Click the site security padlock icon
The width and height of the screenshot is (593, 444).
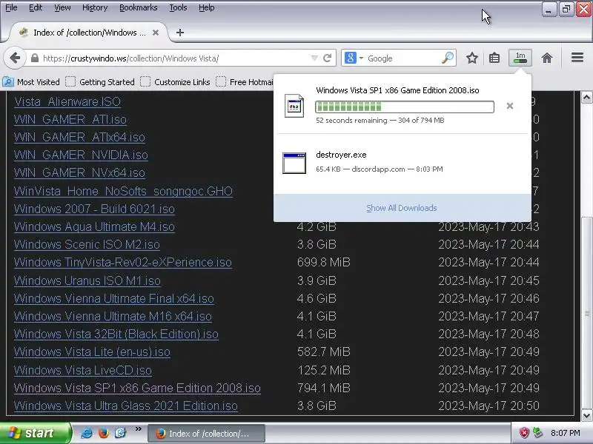[x=35, y=58]
